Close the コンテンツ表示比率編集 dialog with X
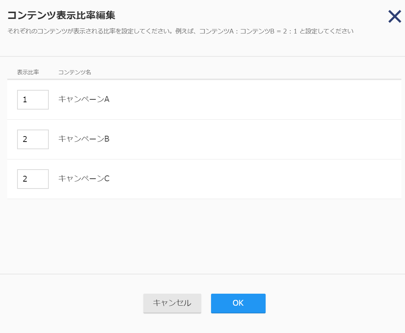The height and width of the screenshot is (333, 405). [x=395, y=16]
